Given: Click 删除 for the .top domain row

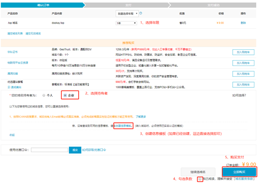Looking at the screenshot, I should point(243,23).
